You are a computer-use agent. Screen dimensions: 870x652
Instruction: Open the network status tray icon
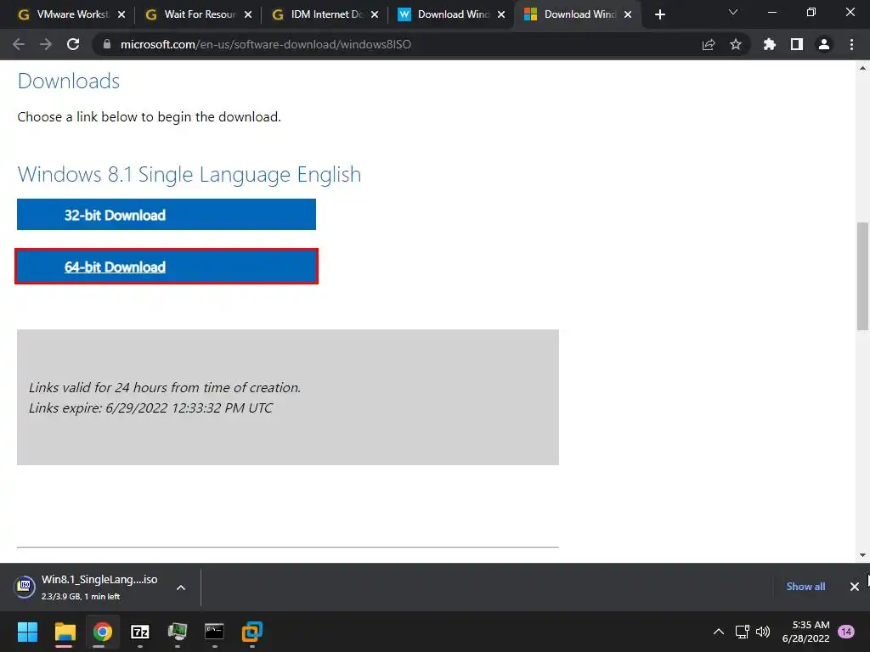(x=743, y=632)
